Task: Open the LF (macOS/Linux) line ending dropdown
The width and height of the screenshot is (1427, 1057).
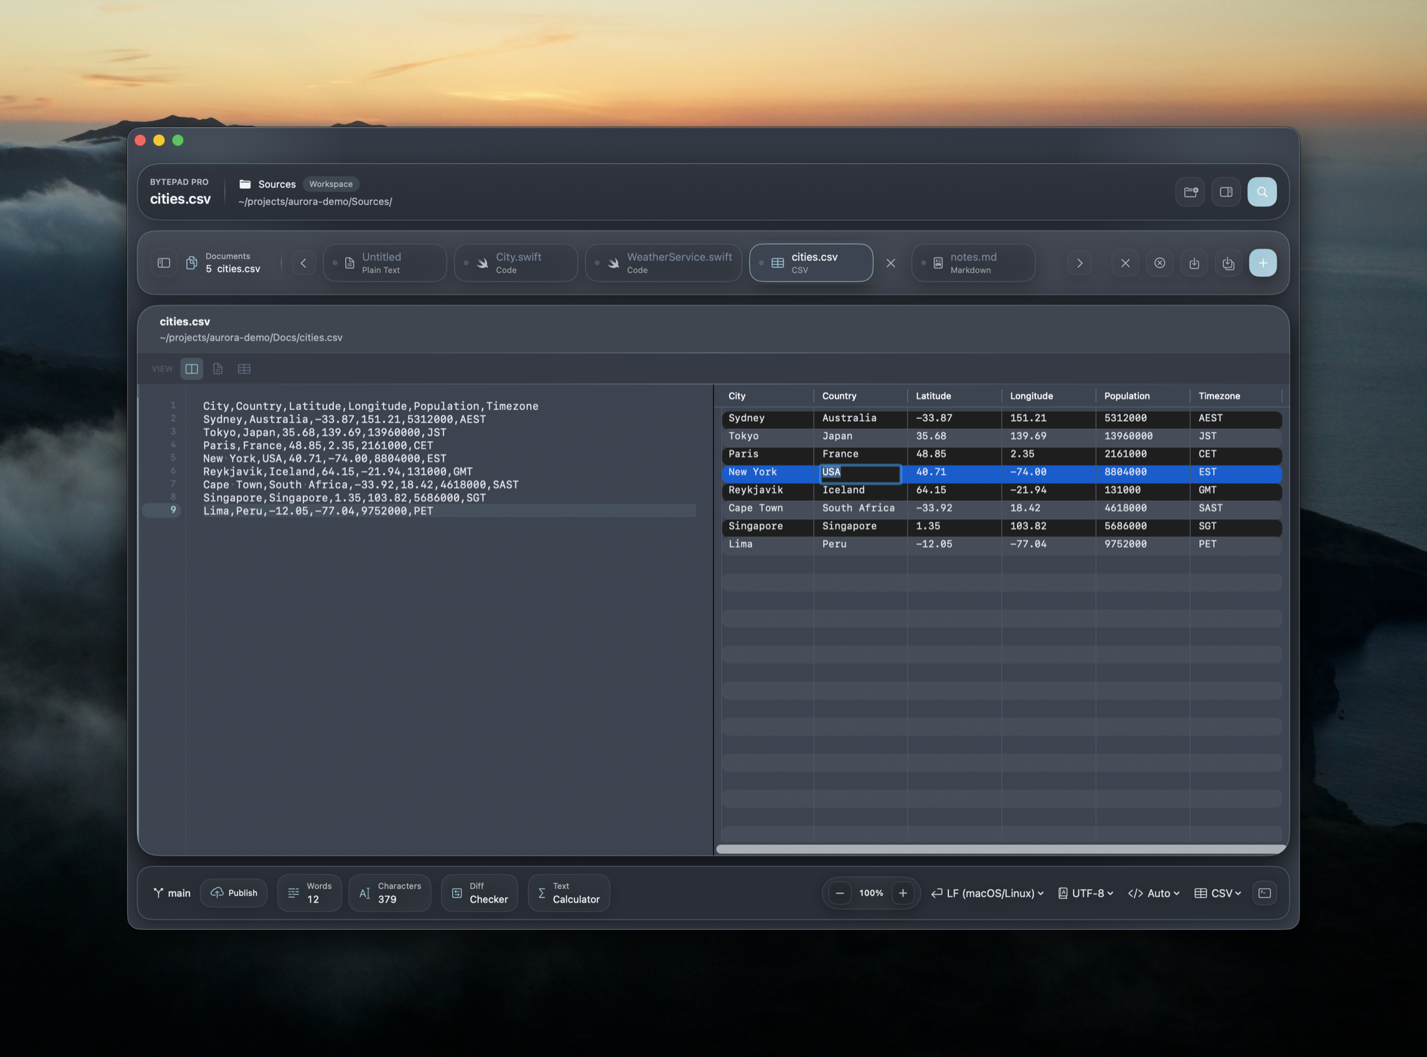Action: point(987,893)
